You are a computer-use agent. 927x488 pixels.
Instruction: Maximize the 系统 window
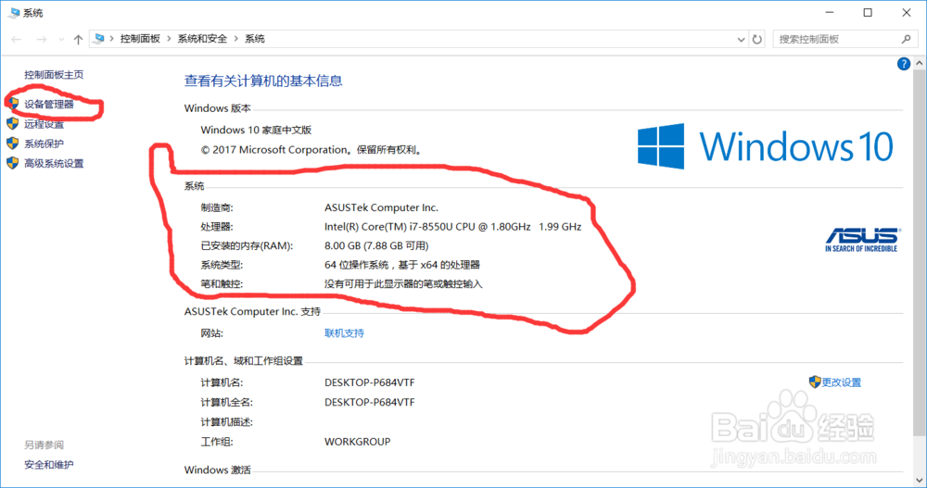(x=868, y=12)
